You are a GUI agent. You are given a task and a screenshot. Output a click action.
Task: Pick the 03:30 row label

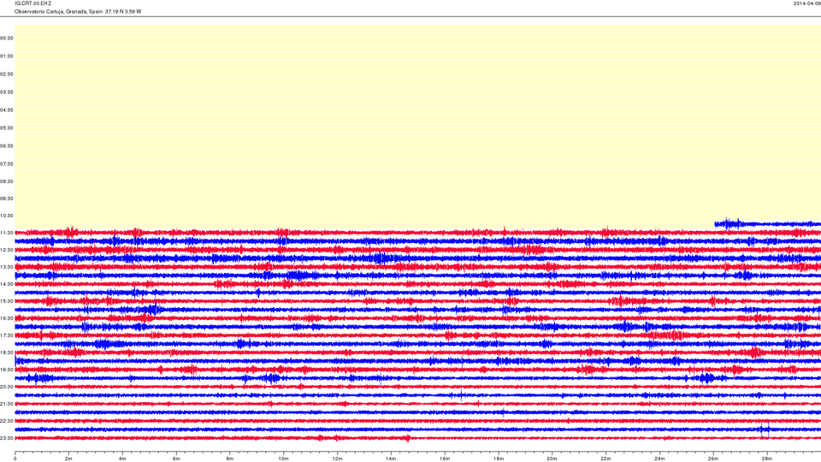click(7, 92)
